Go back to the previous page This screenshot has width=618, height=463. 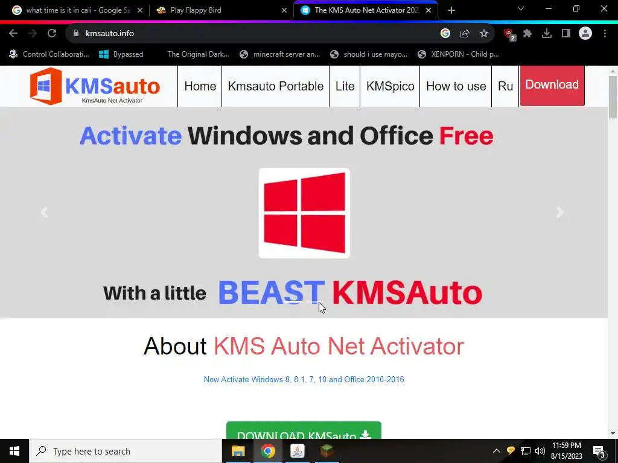[13, 34]
